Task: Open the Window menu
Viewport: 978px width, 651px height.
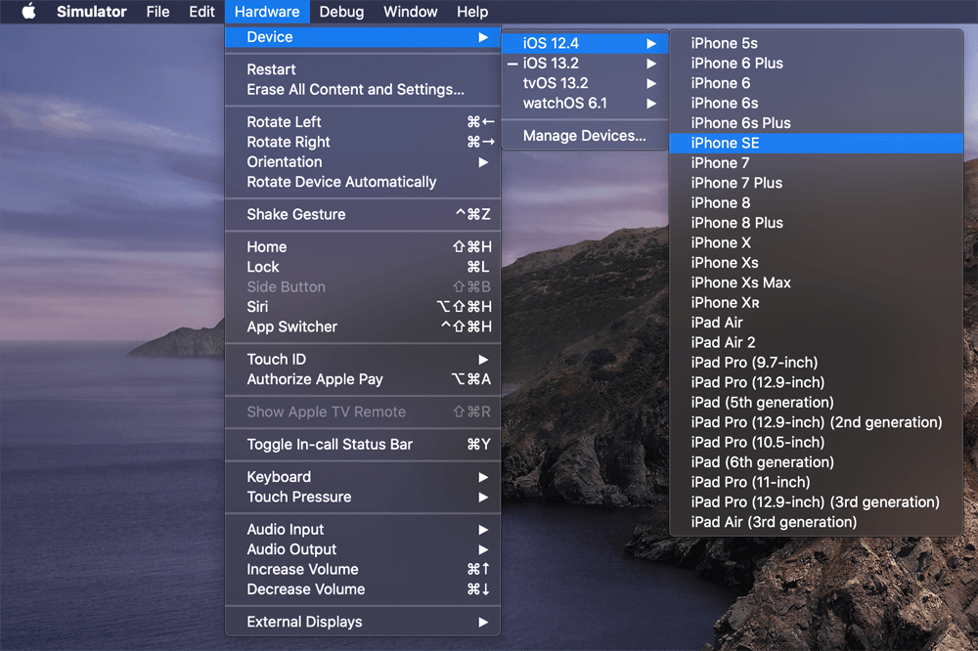Action: tap(411, 11)
